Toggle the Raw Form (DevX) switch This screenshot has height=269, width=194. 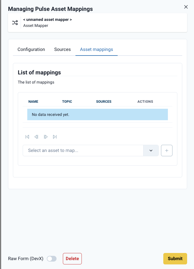point(52,258)
